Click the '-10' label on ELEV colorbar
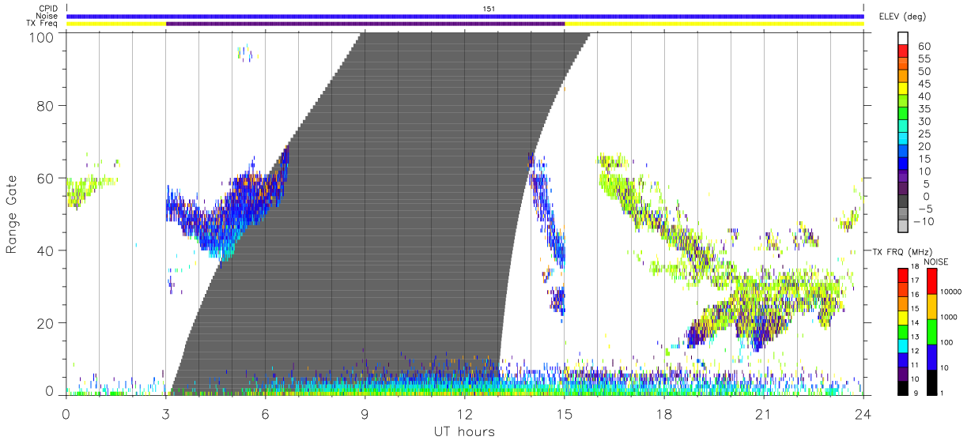The width and height of the screenshot is (971, 448). [924, 221]
